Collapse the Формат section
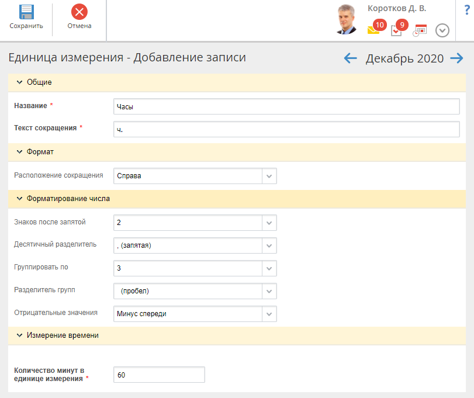The image size is (474, 398). [x=19, y=152]
